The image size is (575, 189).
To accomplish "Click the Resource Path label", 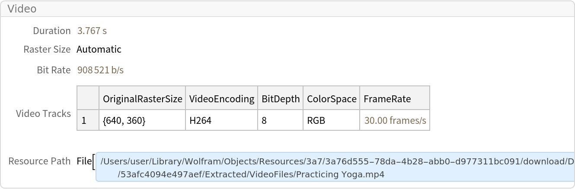I will click(x=39, y=161).
